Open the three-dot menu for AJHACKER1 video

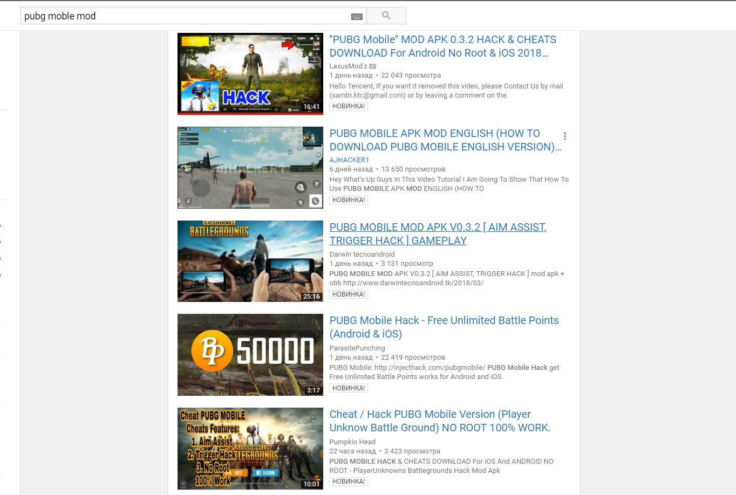pyautogui.click(x=564, y=136)
